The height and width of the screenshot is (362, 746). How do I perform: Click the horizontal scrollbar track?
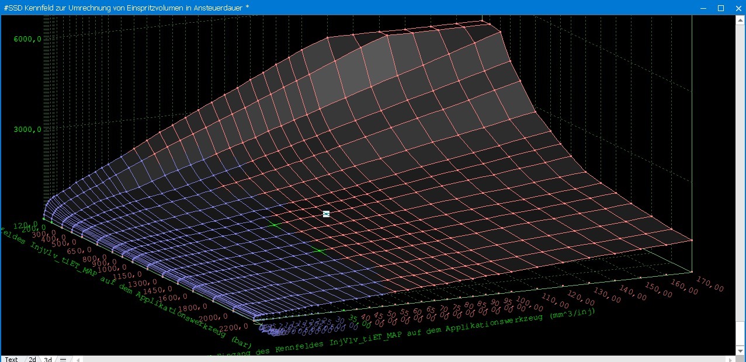(403, 358)
